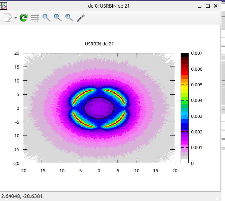The image size is (225, 201).
Task: Click the zoom-in magnifier with plus sign
Action: 58,18
